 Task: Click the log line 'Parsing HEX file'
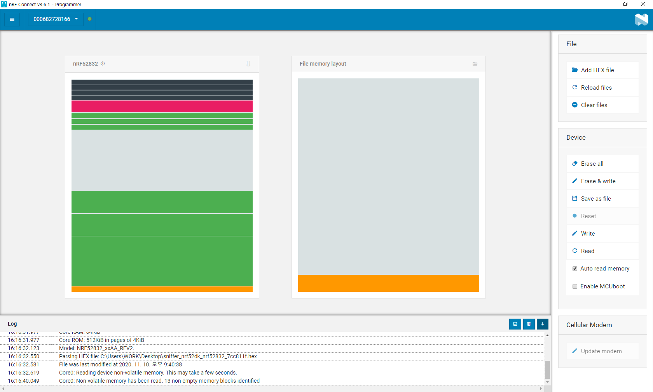click(x=158, y=356)
